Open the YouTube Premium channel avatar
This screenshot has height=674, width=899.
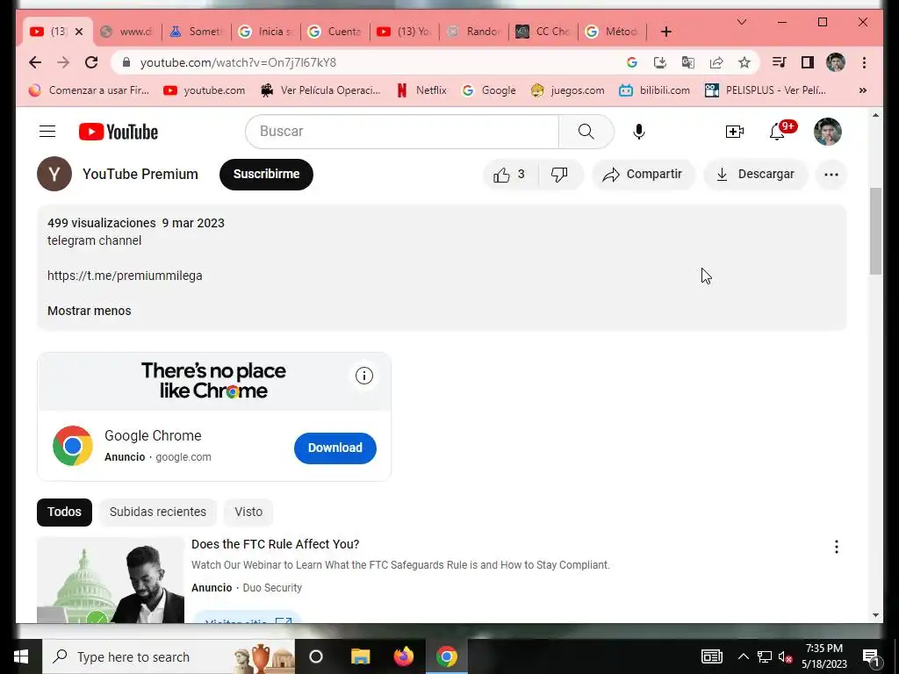tap(54, 175)
